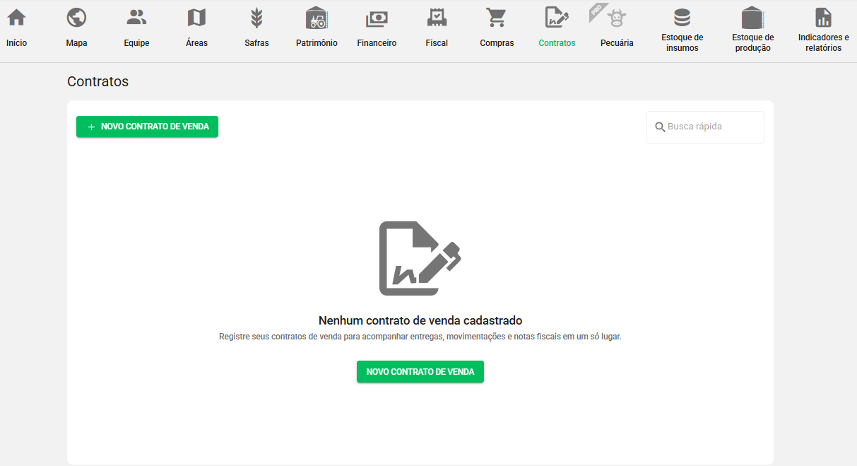The height and width of the screenshot is (466, 857).
Task: Click the 'Nenhum contrato de venda cadastrado' text
Action: tap(420, 320)
